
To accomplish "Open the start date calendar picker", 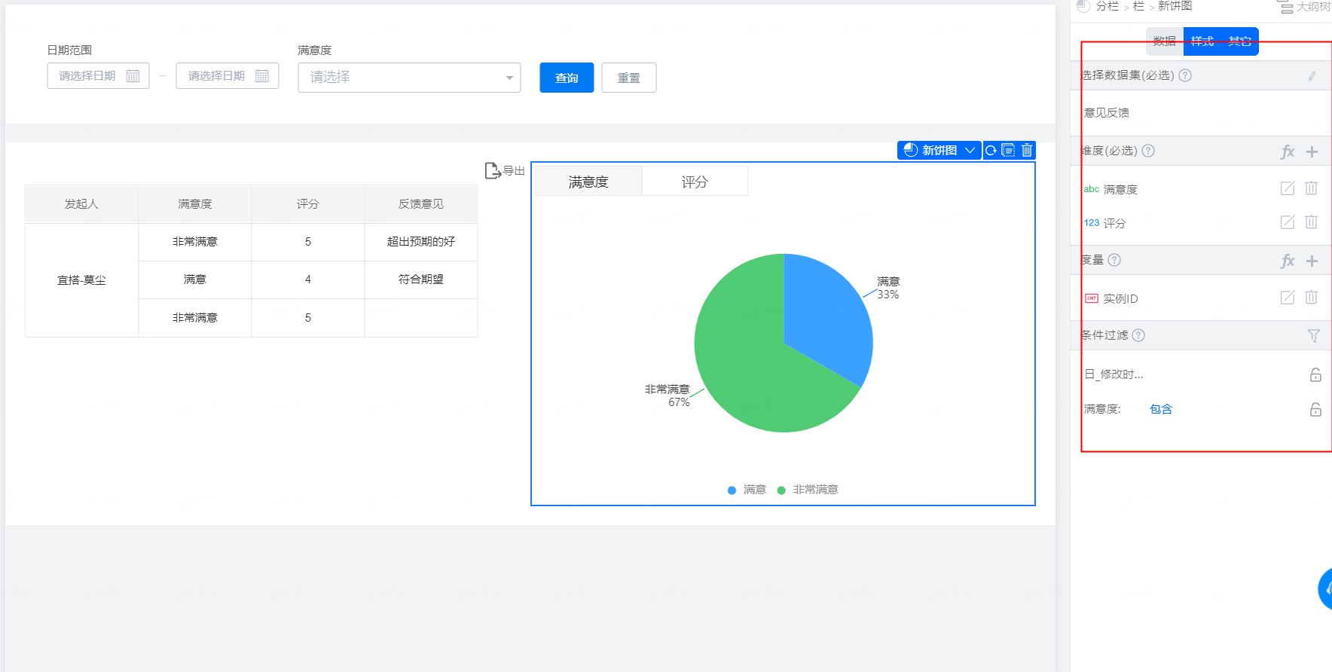I will click(133, 76).
